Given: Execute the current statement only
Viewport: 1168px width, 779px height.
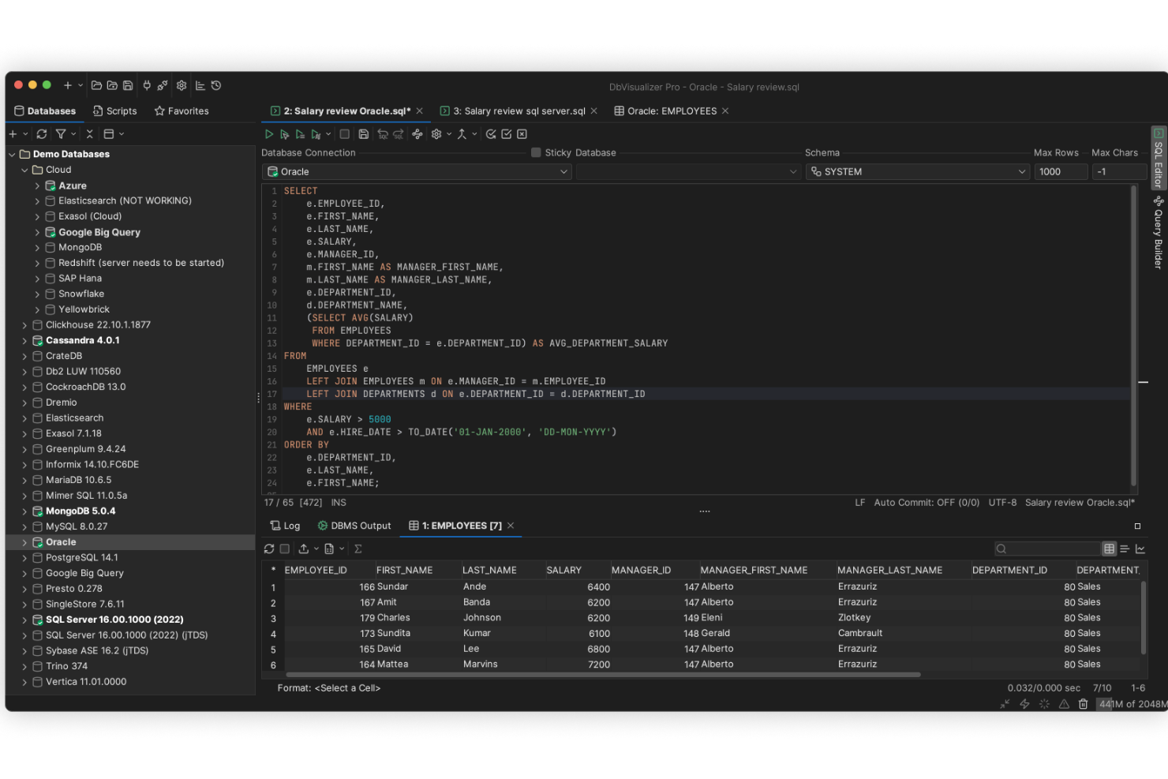Looking at the screenshot, I should [x=285, y=133].
